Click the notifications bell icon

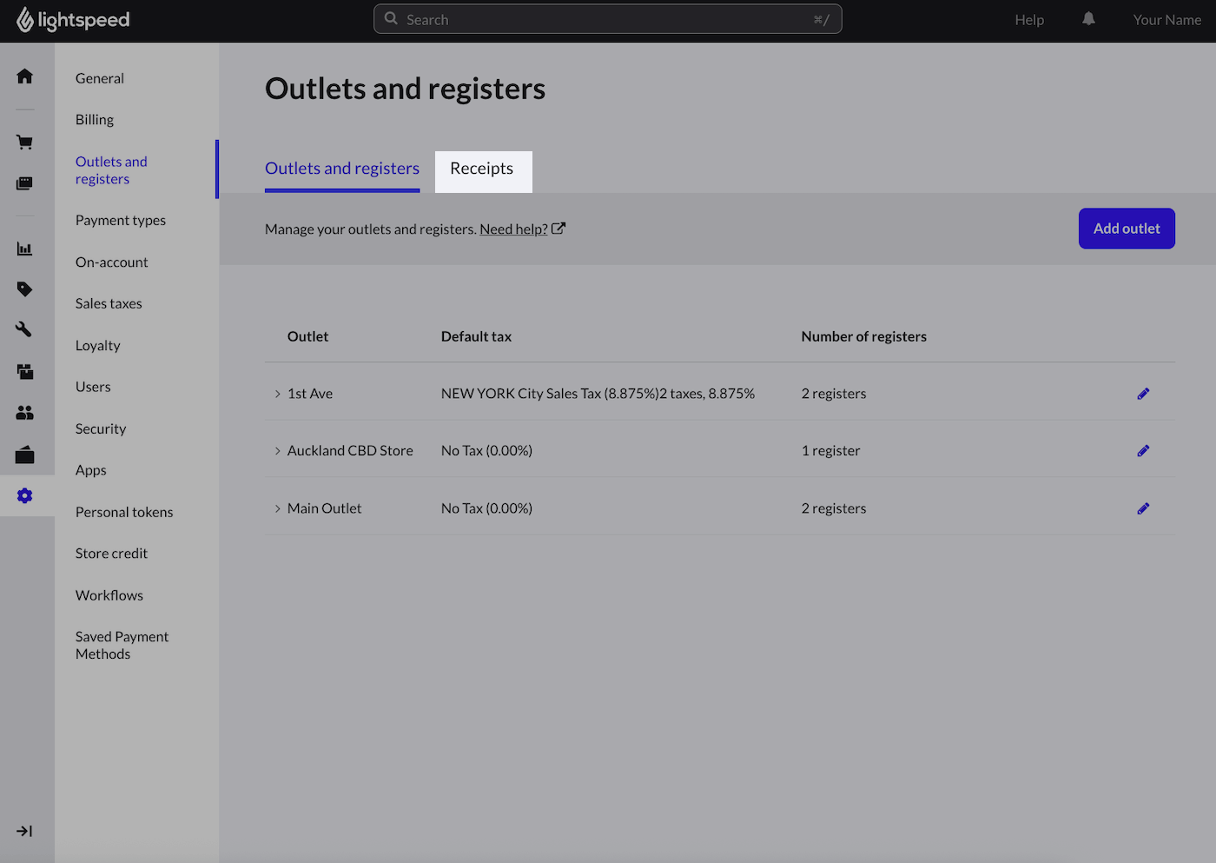pos(1088,19)
